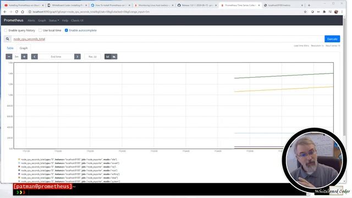This screenshot has width=352, height=198.
Task: Close the GitHub Release tab
Action: (216, 5)
